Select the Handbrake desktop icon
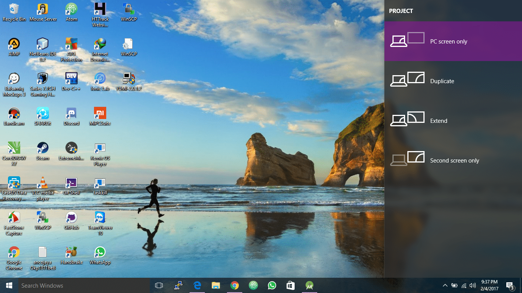This screenshot has width=522, height=293. [71, 255]
